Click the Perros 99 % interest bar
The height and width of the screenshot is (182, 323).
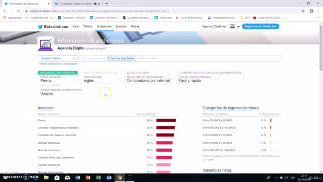click(x=166, y=120)
